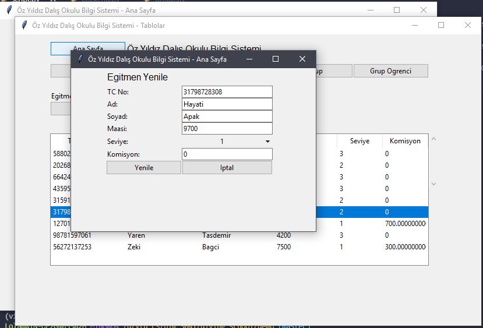This screenshot has width=483, height=328.
Task: Click the feather icon in dialog title bar
Action: (x=80, y=59)
